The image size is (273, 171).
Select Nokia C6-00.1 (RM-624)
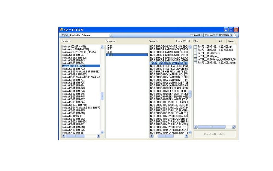tap(81, 122)
